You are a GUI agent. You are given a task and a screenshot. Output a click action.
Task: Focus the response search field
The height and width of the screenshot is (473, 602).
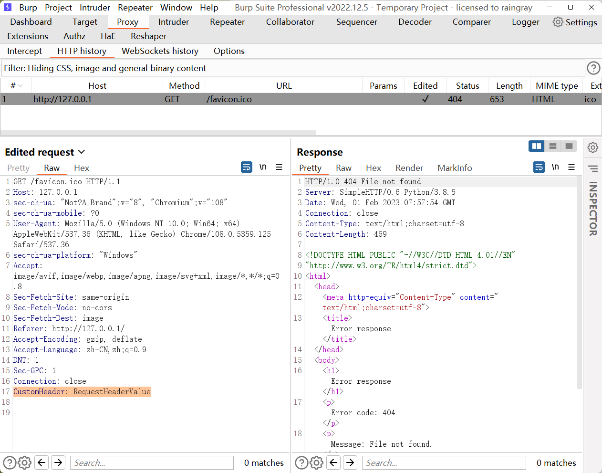pyautogui.click(x=444, y=462)
